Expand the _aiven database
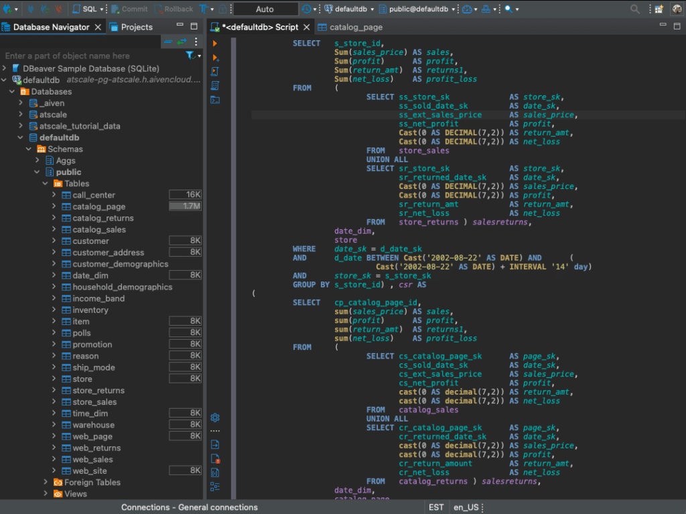686x514 pixels. tap(21, 103)
